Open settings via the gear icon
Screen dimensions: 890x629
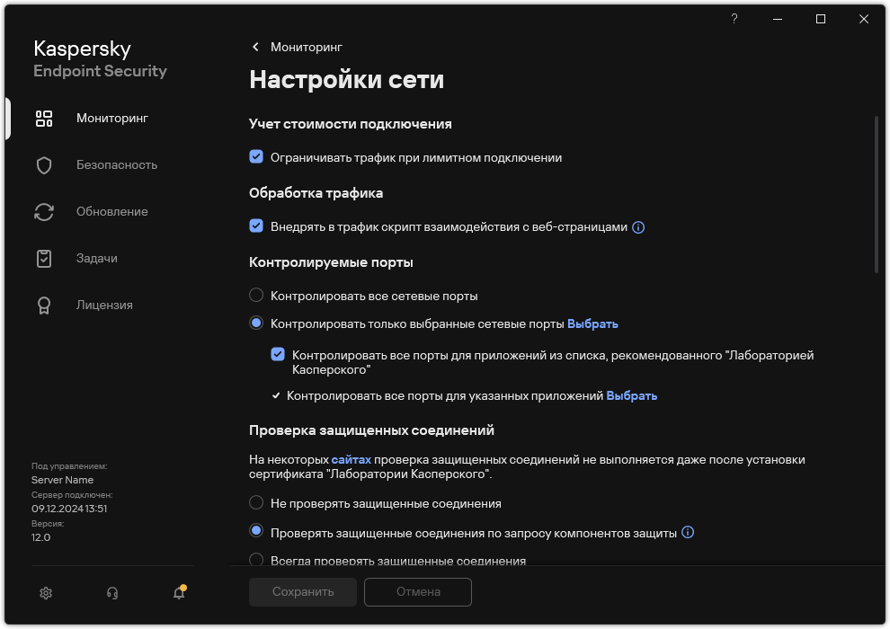[x=46, y=593]
